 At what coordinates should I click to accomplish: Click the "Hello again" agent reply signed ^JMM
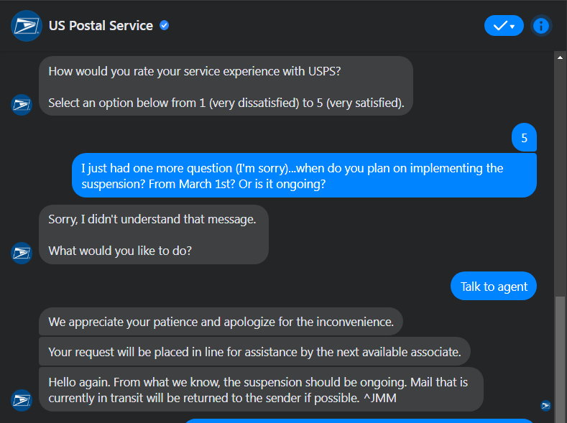click(261, 389)
